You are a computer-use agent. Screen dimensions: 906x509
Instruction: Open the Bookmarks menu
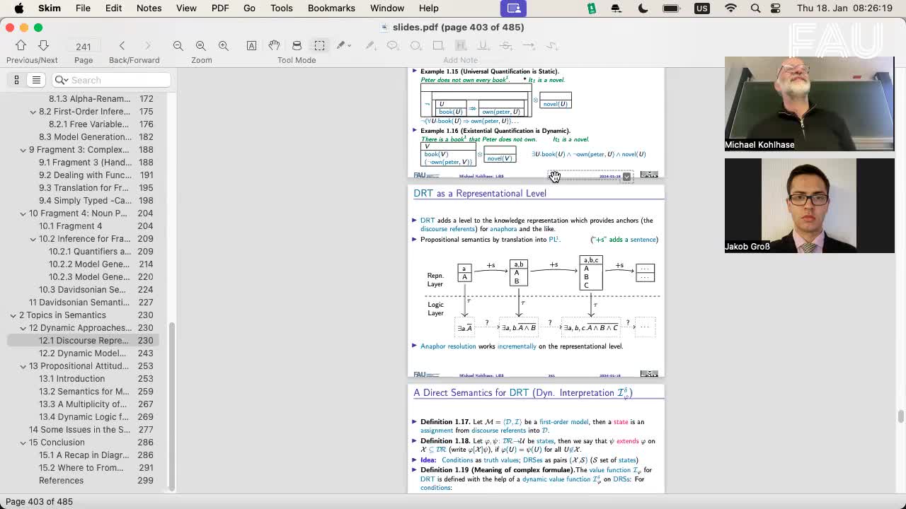[331, 8]
